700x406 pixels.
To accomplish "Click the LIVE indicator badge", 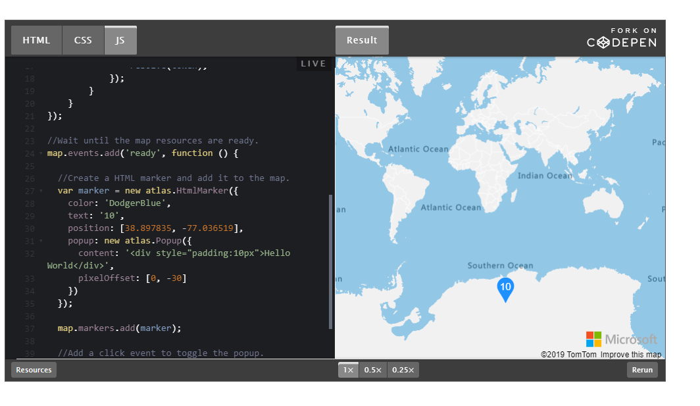I will click(x=314, y=63).
